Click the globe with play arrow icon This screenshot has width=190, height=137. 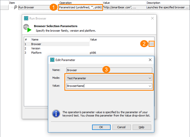[27, 28]
